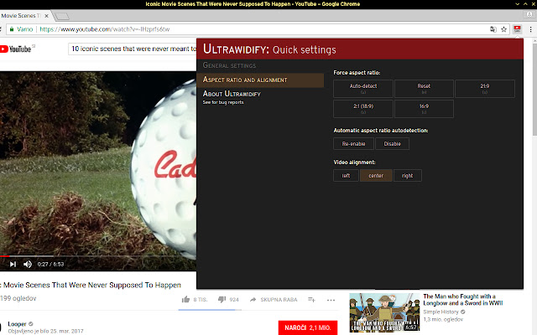Align video to the right
Viewport: 537px width, 335px height.
(x=407, y=176)
